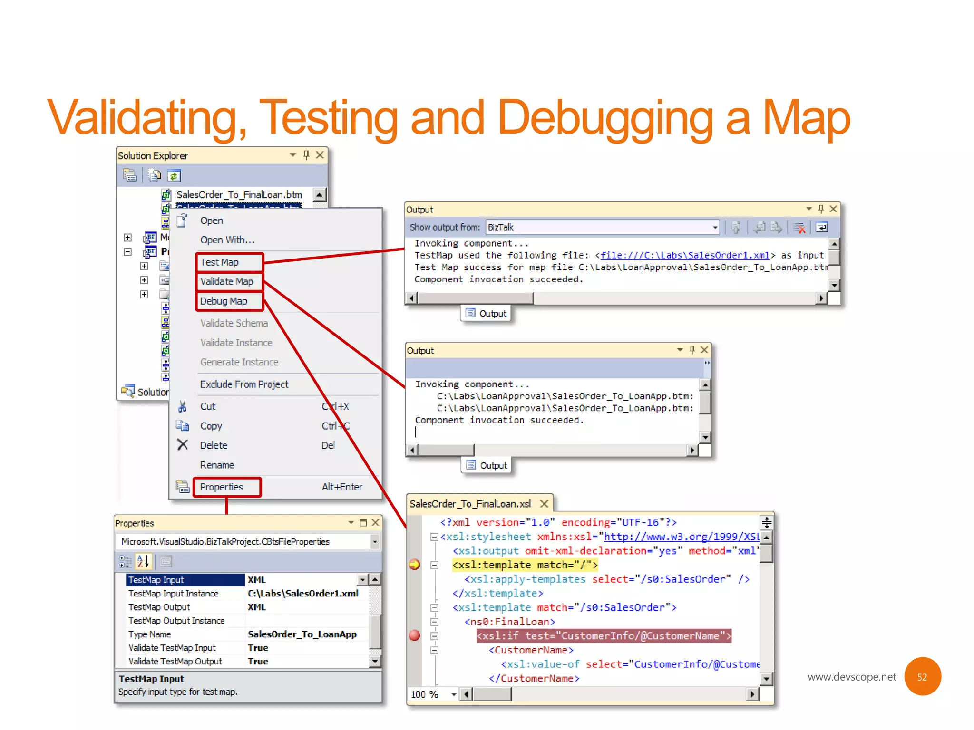Click Refresh icon in Solution Explorer toolbar
Image resolution: width=974 pixels, height=730 pixels.
[x=174, y=176]
